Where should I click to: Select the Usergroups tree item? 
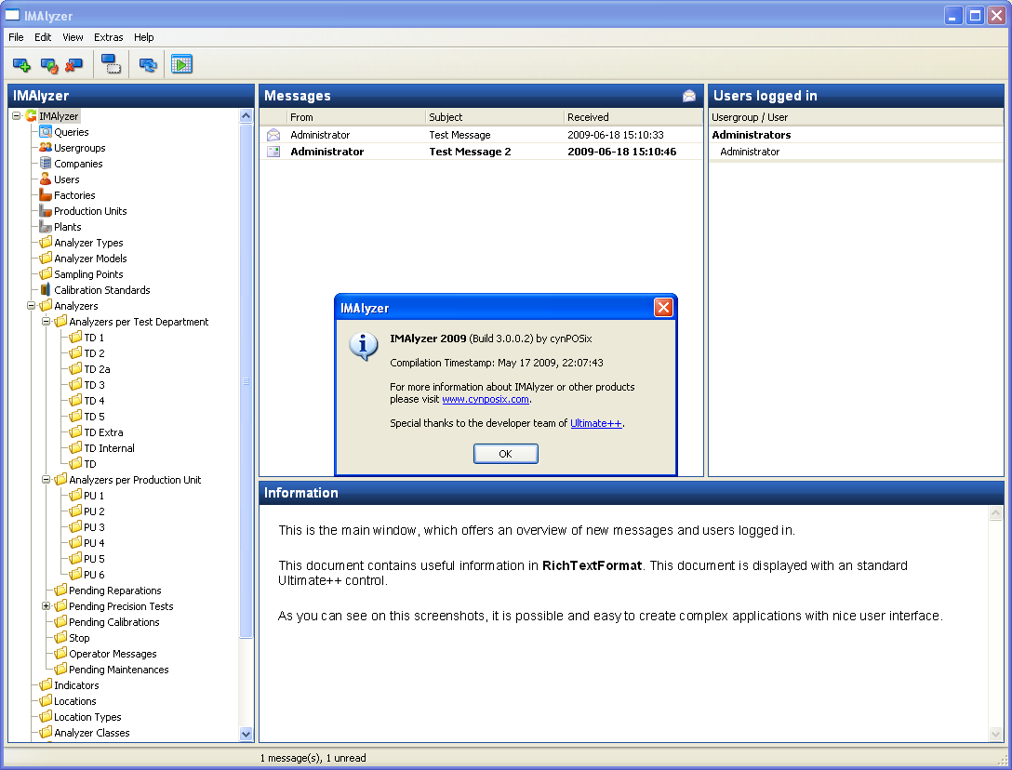pyautogui.click(x=79, y=148)
